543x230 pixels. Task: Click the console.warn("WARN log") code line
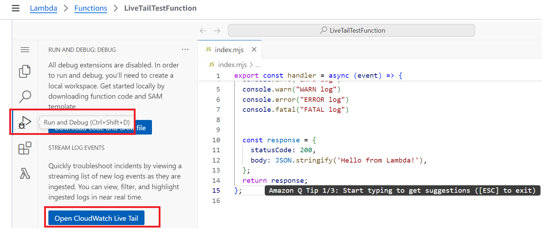[x=291, y=89]
